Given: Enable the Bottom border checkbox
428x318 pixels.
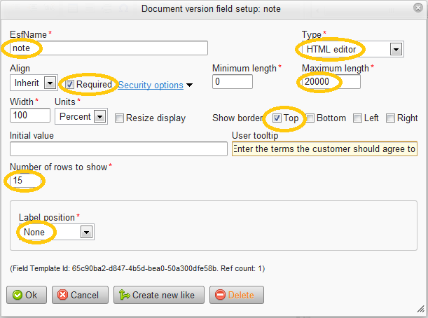Looking at the screenshot, I should tap(310, 118).
